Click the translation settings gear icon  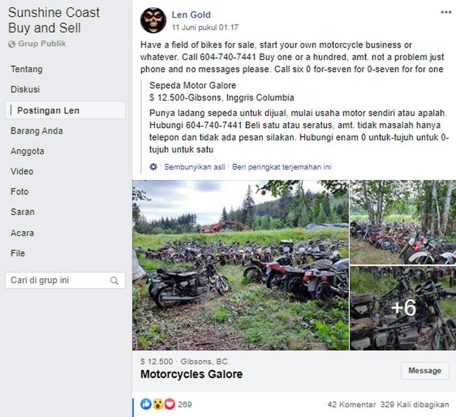[x=153, y=167]
